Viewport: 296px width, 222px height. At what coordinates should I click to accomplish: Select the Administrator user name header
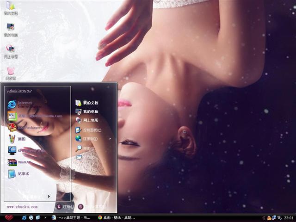pyautogui.click(x=19, y=91)
